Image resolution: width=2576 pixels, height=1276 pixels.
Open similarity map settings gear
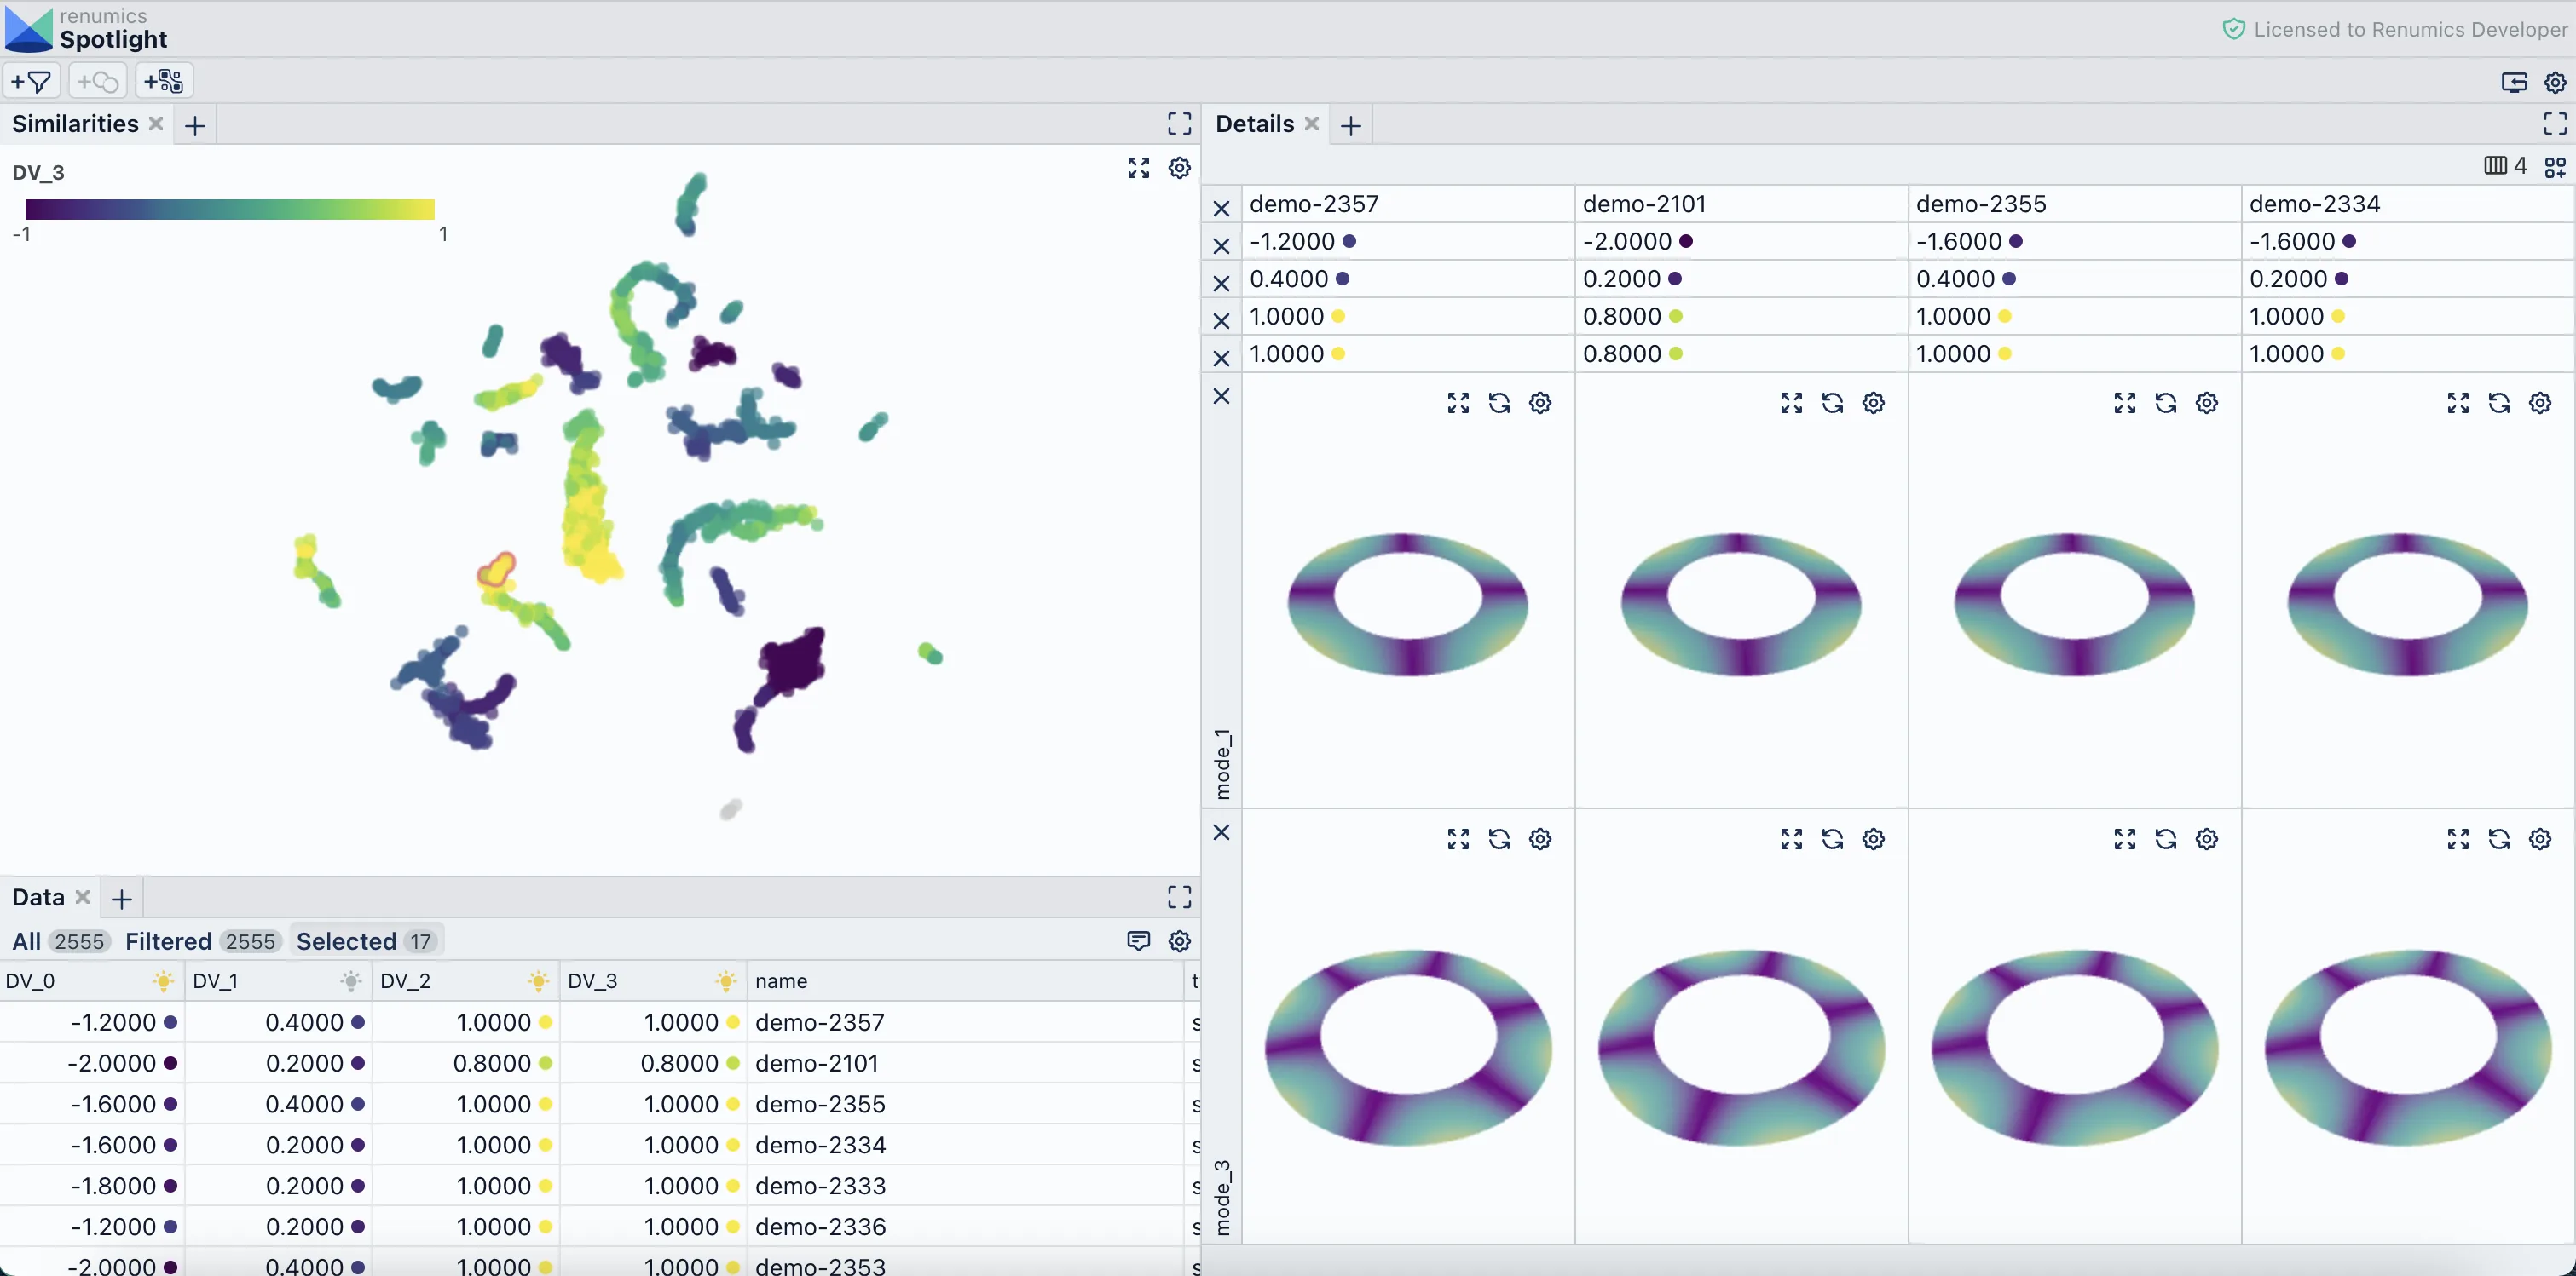point(1179,168)
